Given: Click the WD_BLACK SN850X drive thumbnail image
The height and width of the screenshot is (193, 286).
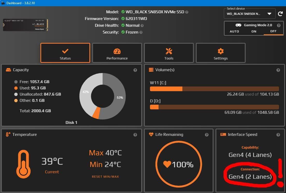Looking at the screenshot, I should 25,25.
